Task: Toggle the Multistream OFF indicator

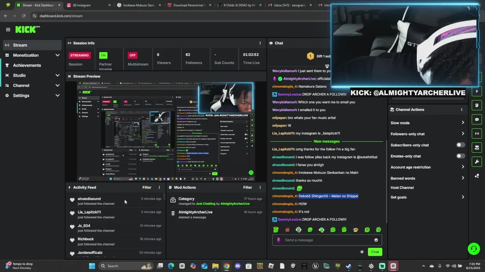Action: (x=132, y=55)
